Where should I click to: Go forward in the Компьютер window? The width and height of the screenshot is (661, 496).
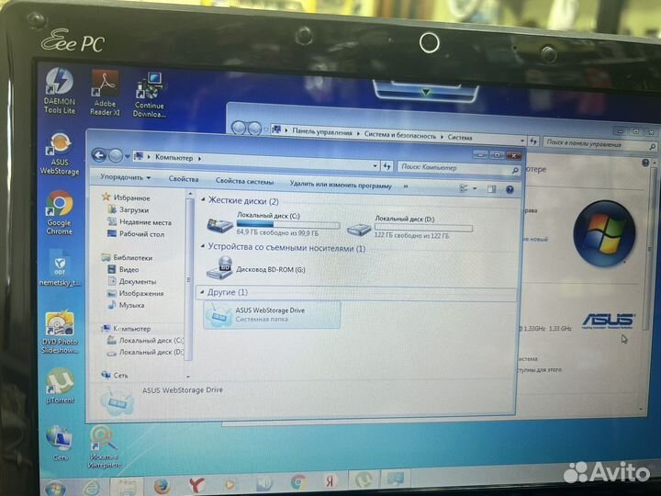(116, 156)
